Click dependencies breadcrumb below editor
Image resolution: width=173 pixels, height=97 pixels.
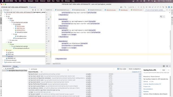(56, 64)
